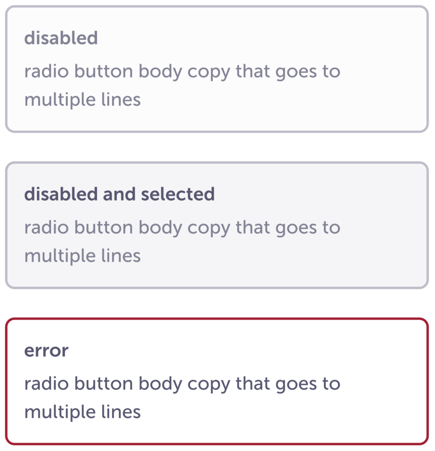Image resolution: width=435 pixels, height=451 pixels.
Task: Click first body copy line in error card
Action: click(x=182, y=384)
